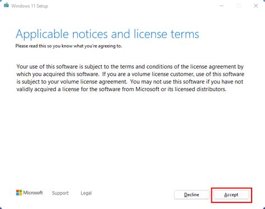The width and height of the screenshot is (265, 209).
Task: Click the Decline button
Action: (192, 195)
